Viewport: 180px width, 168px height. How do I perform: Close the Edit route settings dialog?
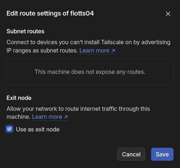point(168,14)
